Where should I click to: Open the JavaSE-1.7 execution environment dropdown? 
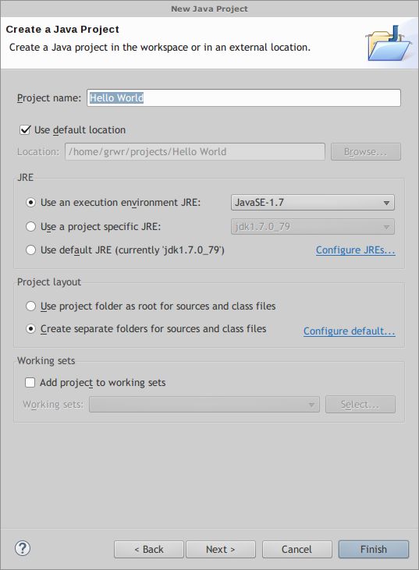312,203
